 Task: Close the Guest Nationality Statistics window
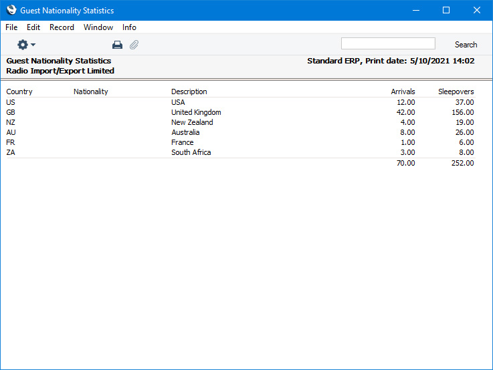point(477,11)
